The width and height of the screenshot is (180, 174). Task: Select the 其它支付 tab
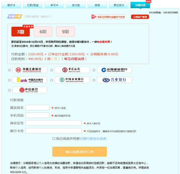coord(119,5)
